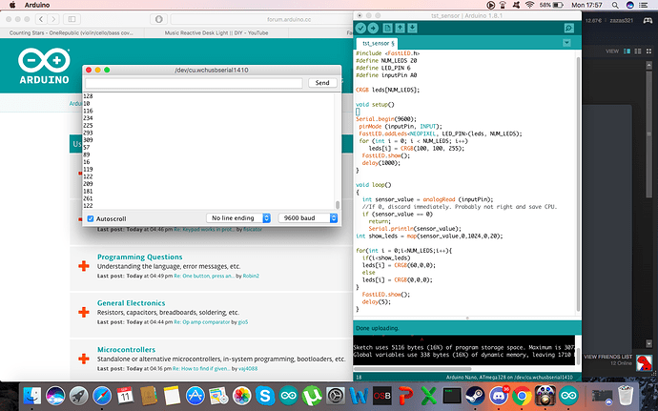Screen dimensions: 658x411
Task: Open Discord from the dock
Action: (x=499, y=396)
